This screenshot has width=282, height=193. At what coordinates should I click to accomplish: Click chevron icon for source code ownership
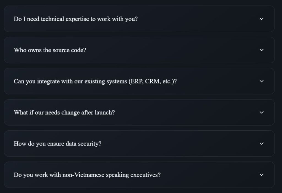pos(262,50)
